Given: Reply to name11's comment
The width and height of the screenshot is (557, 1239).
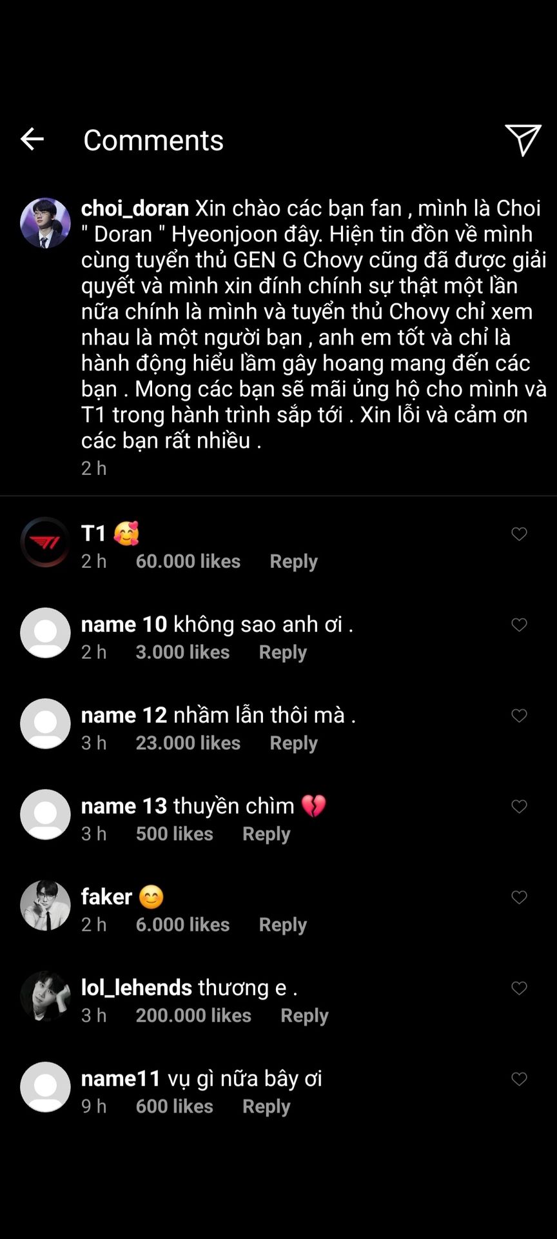Looking at the screenshot, I should point(266,1107).
